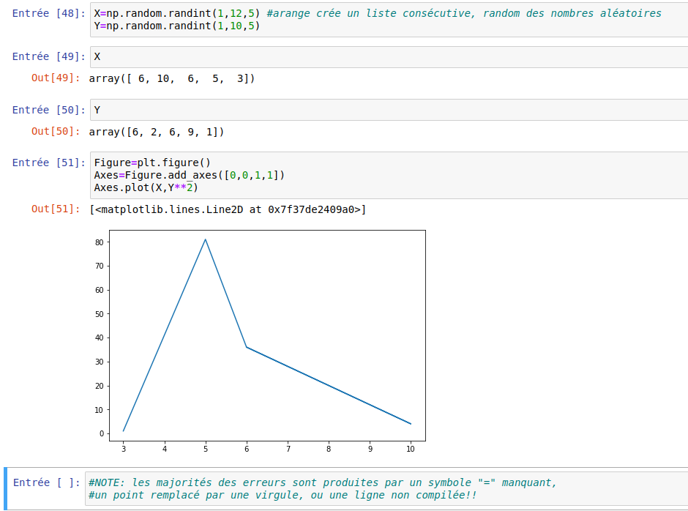The image size is (688, 511).
Task: Click the empty Entrée [ ] prompt
Action: [47, 482]
